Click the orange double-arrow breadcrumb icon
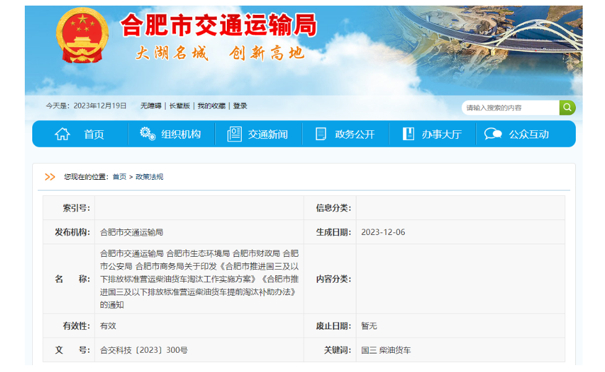 tap(50, 177)
